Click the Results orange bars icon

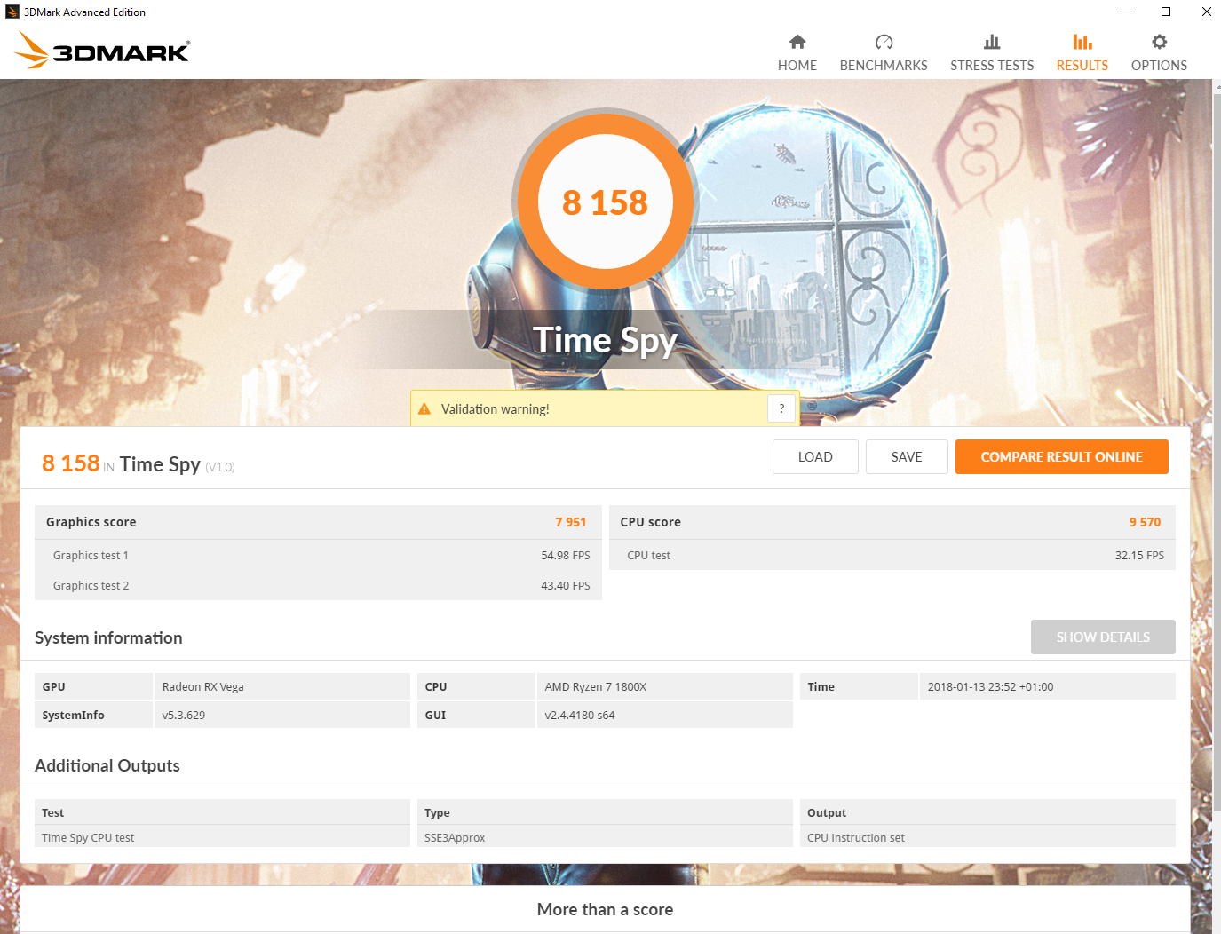pos(1082,42)
